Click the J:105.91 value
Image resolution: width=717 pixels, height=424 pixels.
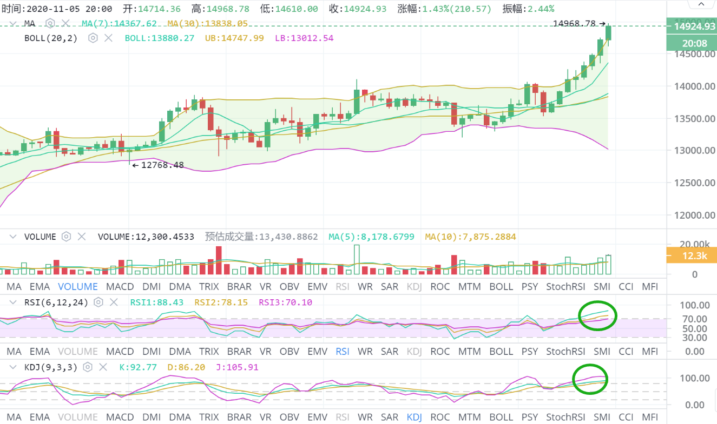(x=237, y=367)
